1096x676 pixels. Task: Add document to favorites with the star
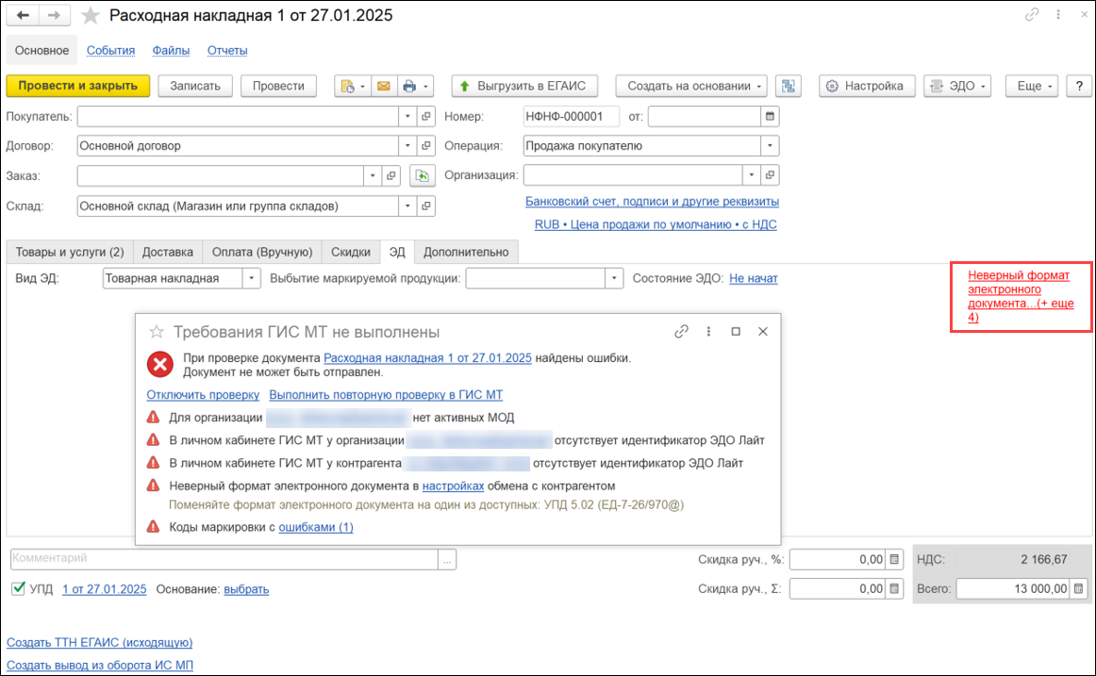click(91, 15)
